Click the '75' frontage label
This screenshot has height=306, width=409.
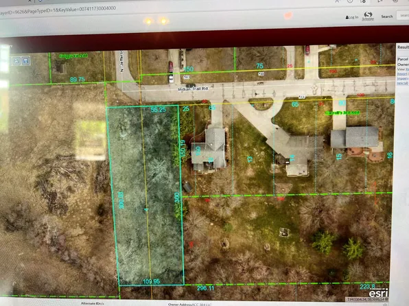(259, 66)
